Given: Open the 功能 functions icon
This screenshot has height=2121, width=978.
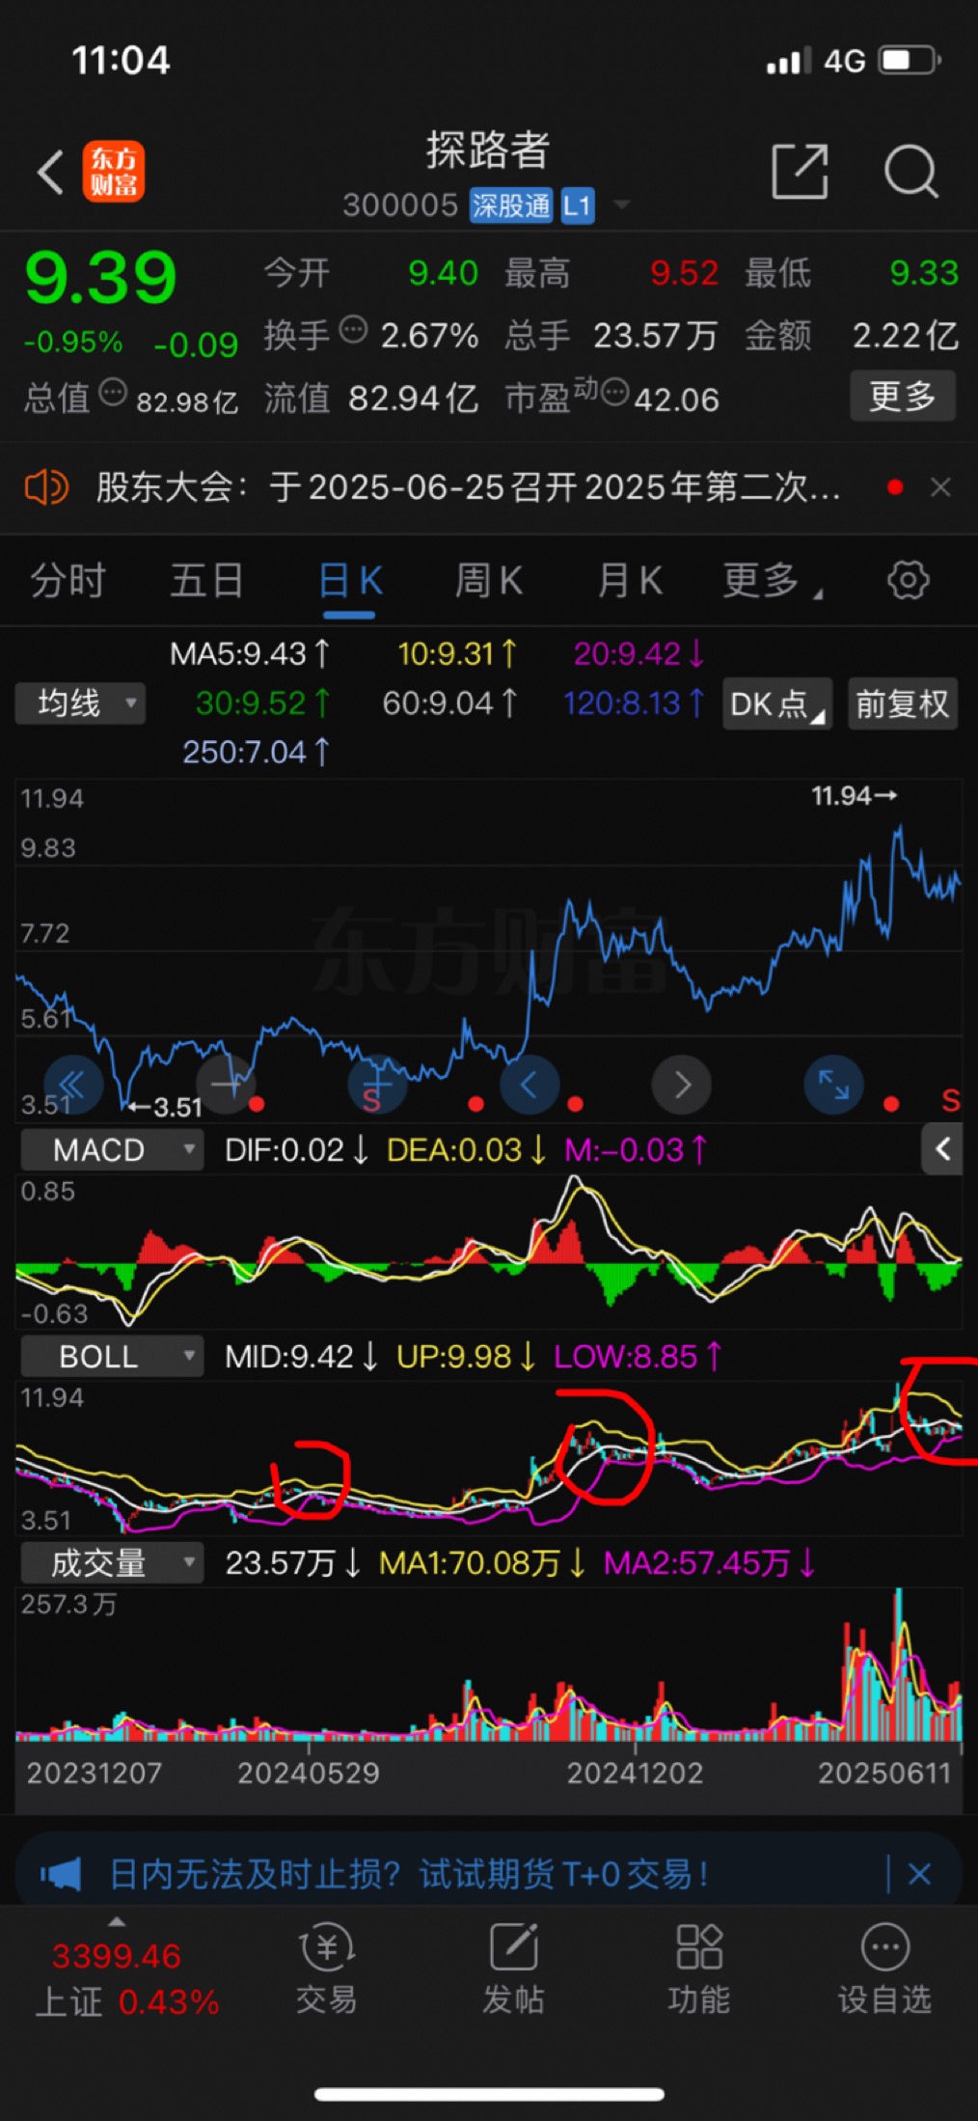Looking at the screenshot, I should [699, 1969].
